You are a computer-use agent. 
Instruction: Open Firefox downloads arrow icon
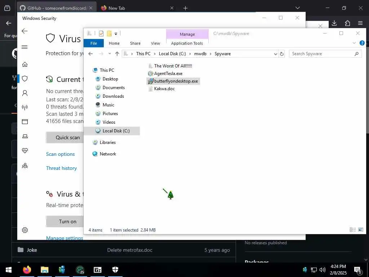(x=334, y=23)
